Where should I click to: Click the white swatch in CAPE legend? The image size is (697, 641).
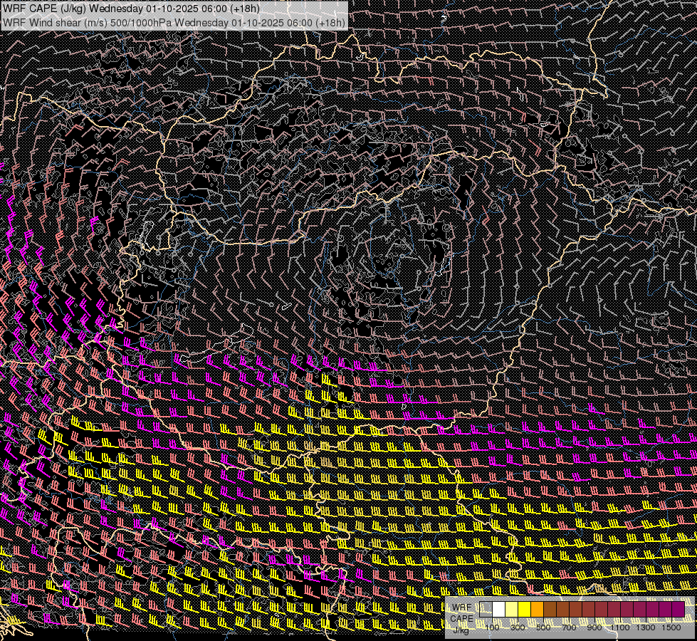click(499, 610)
